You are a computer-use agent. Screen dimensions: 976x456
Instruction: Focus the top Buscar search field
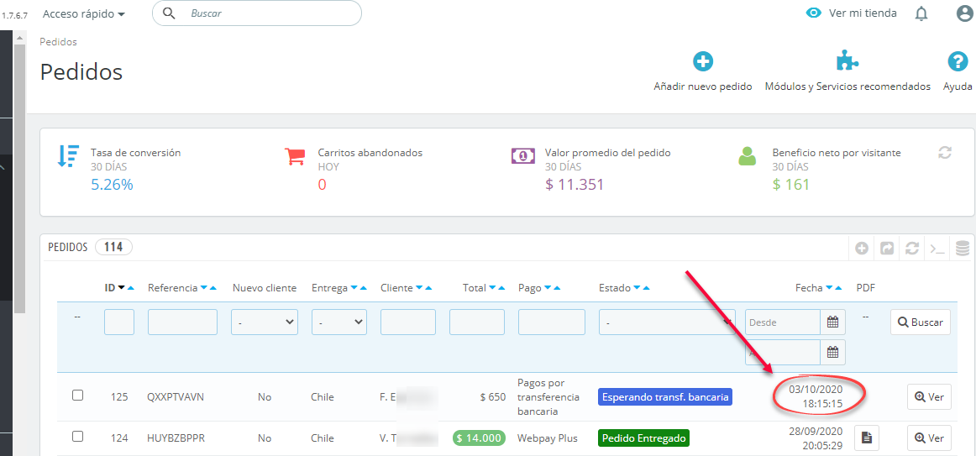pos(256,13)
